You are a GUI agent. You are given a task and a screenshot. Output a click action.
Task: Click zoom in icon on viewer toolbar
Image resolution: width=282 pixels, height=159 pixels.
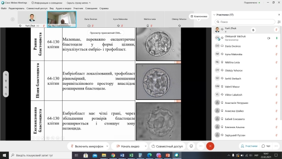(x=6, y=87)
